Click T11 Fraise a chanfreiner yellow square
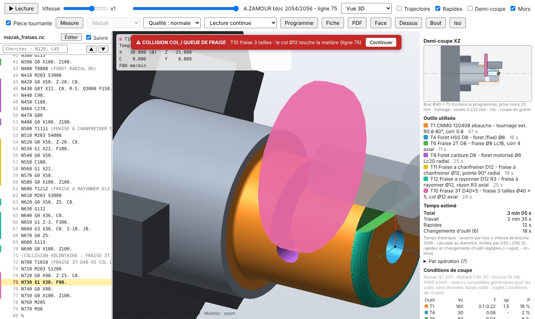The width and height of the screenshot is (535, 319). 426,167
